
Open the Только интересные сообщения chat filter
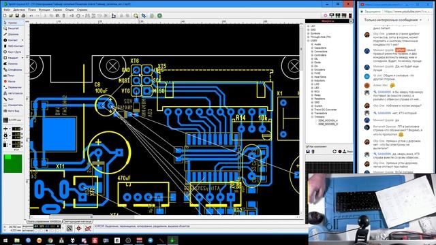pyautogui.click(x=393, y=20)
